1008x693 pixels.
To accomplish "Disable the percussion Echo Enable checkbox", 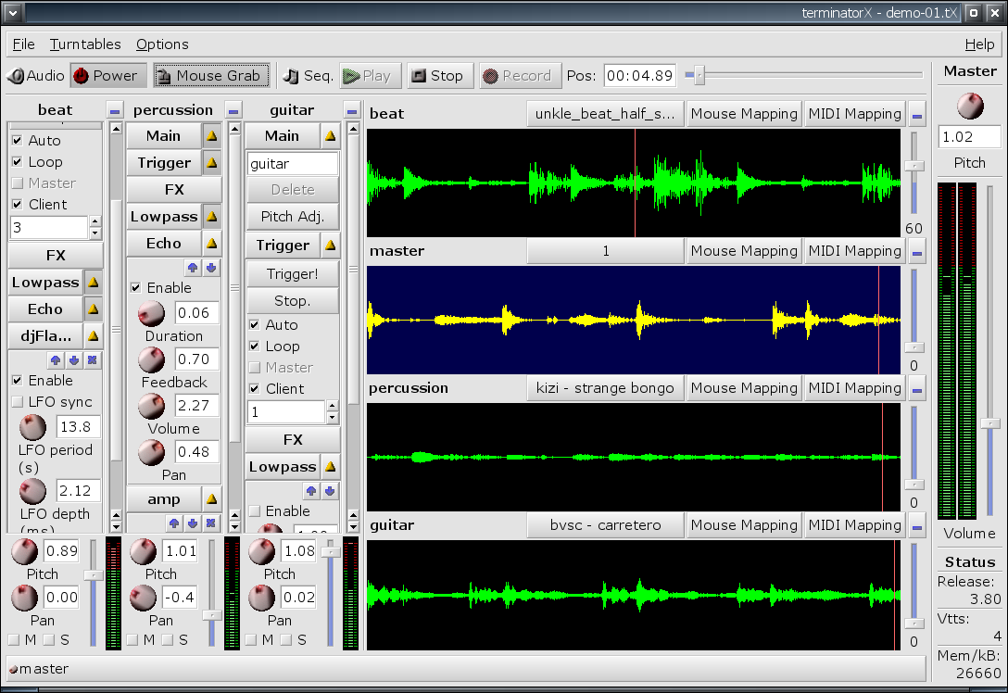I will point(135,287).
